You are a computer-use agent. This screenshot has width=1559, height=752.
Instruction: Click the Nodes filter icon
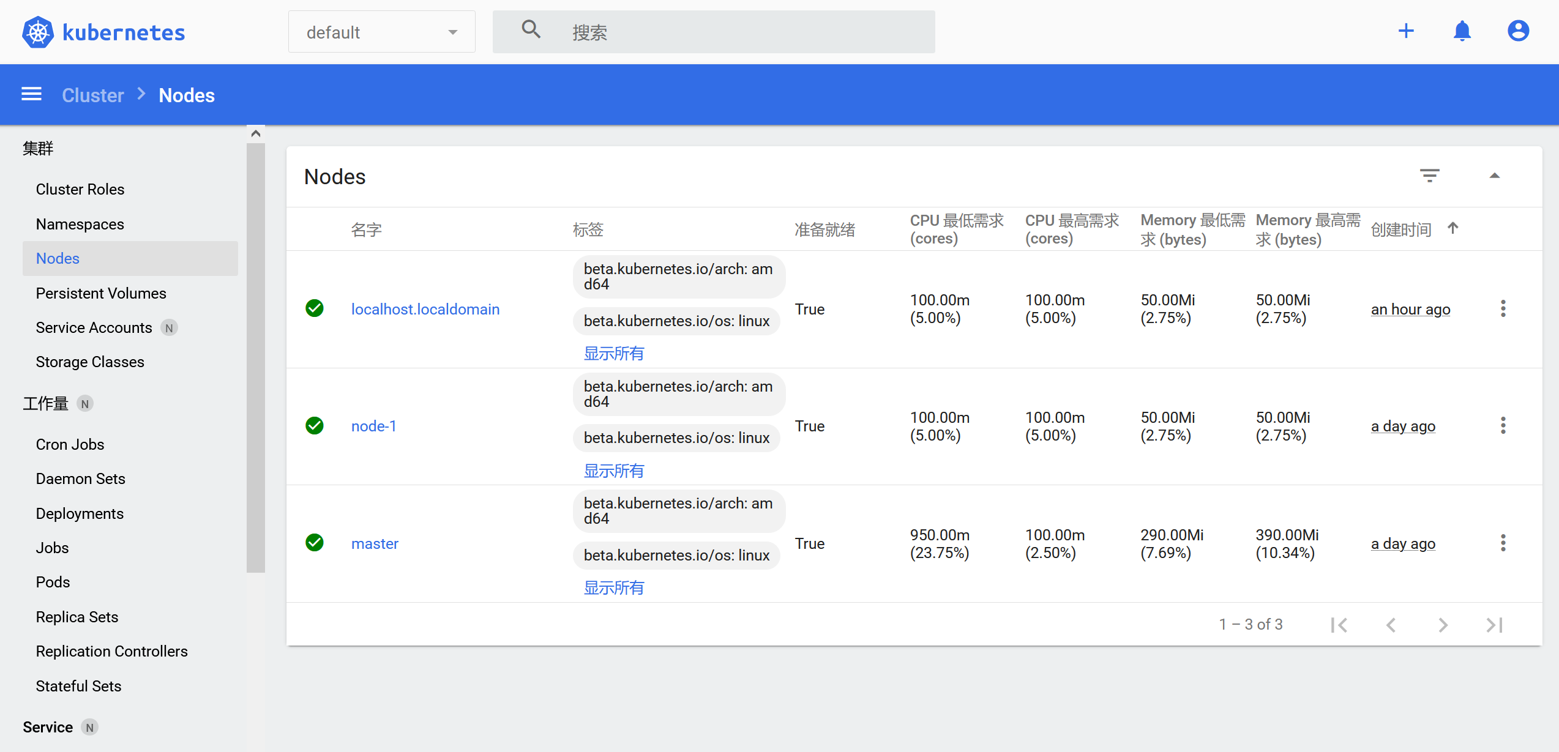[x=1429, y=176]
